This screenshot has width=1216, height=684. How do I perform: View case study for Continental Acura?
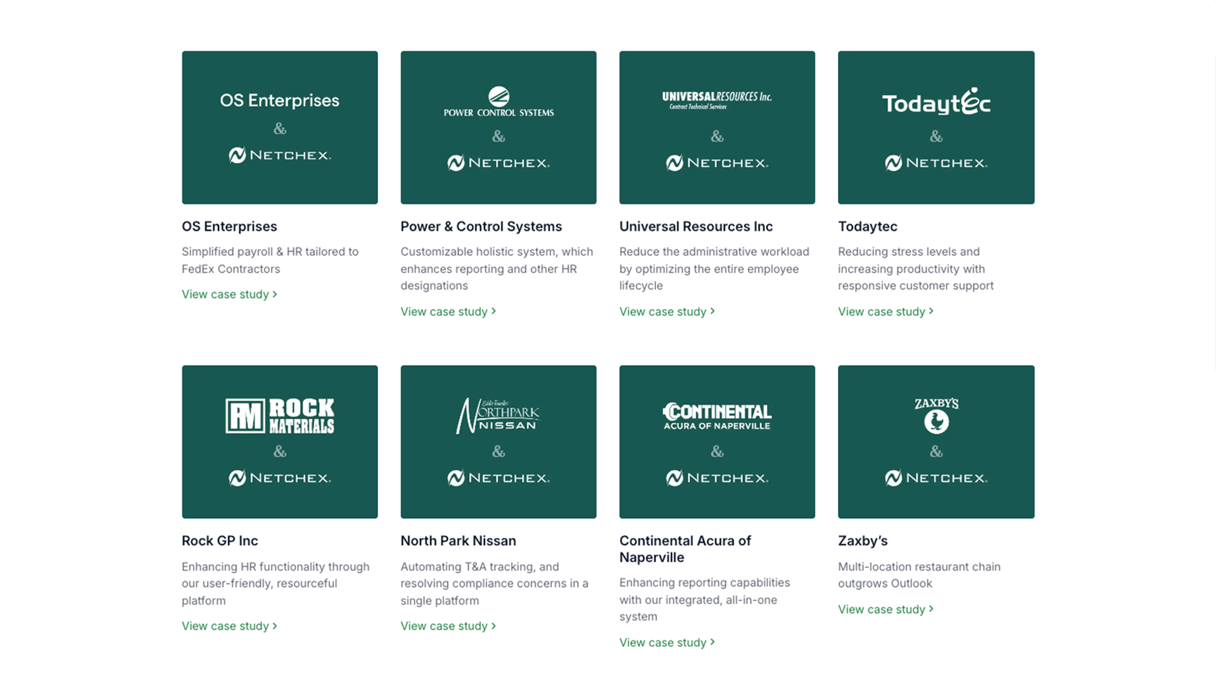(666, 642)
